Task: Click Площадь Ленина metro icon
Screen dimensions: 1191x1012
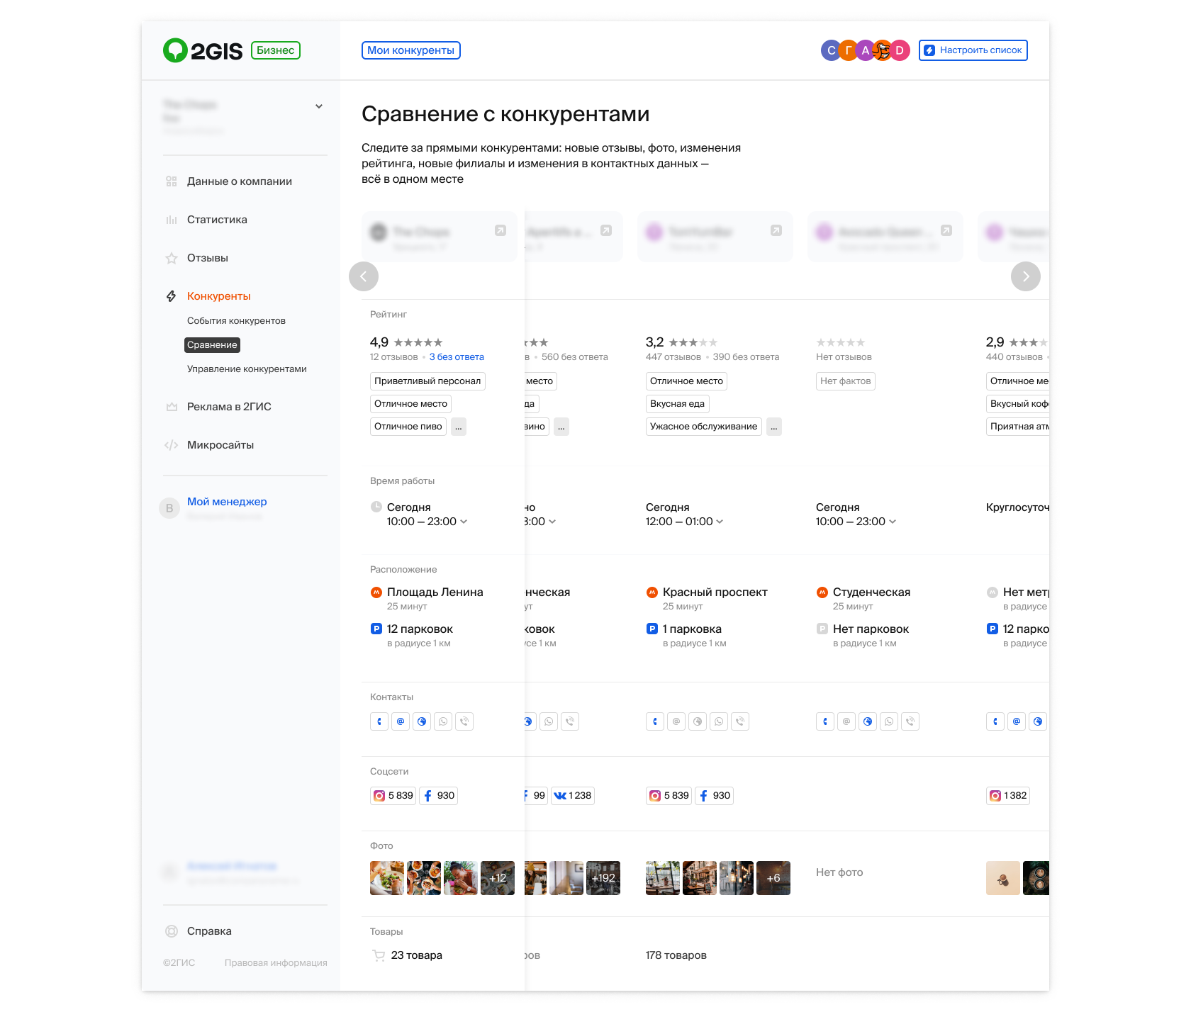Action: [376, 592]
